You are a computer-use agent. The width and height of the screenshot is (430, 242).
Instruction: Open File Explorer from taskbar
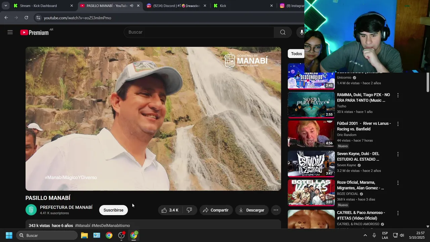(x=84, y=235)
